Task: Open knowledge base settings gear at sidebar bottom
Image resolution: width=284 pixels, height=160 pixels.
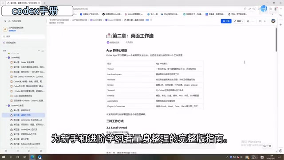Action: [x=6, y=151]
